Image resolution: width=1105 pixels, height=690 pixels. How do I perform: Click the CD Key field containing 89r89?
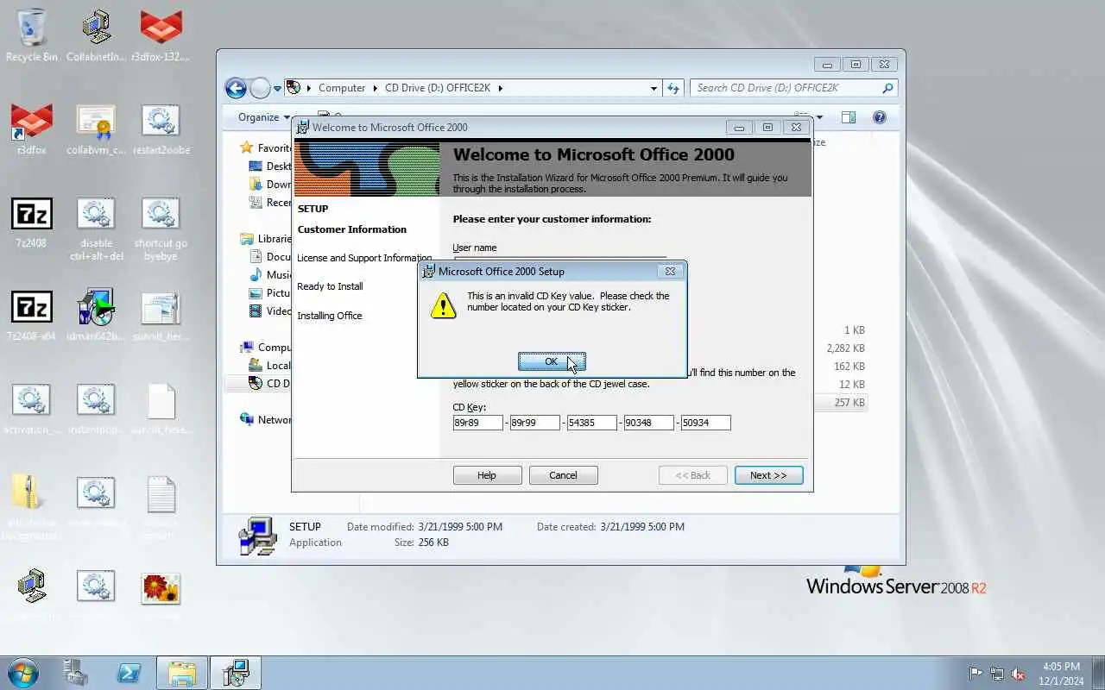pos(477,423)
